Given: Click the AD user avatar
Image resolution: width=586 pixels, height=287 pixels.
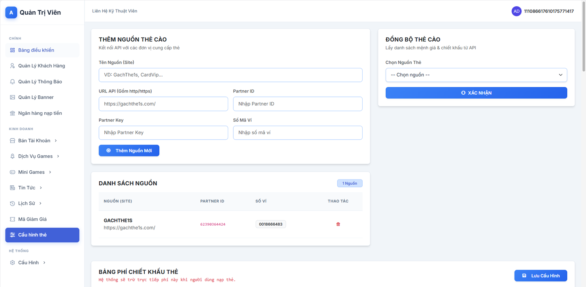Looking at the screenshot, I should click(516, 11).
